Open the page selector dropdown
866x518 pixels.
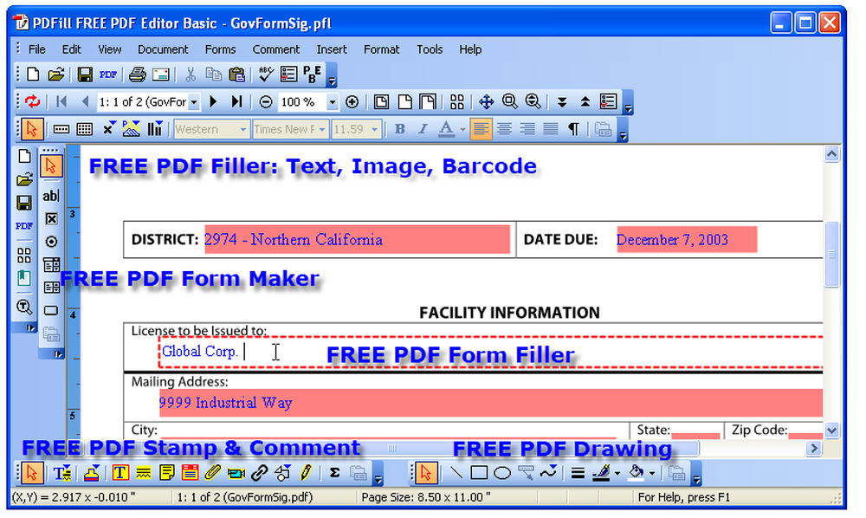tap(194, 102)
